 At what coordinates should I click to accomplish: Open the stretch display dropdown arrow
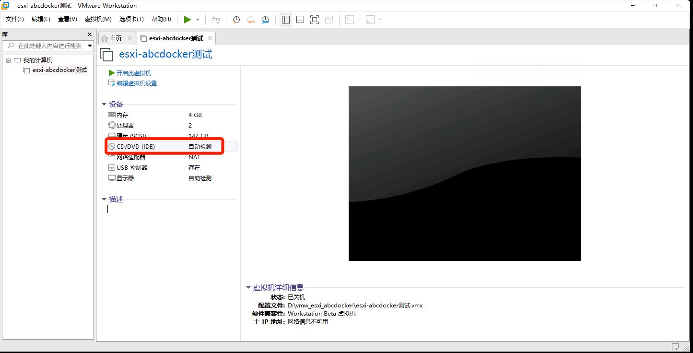pos(380,20)
